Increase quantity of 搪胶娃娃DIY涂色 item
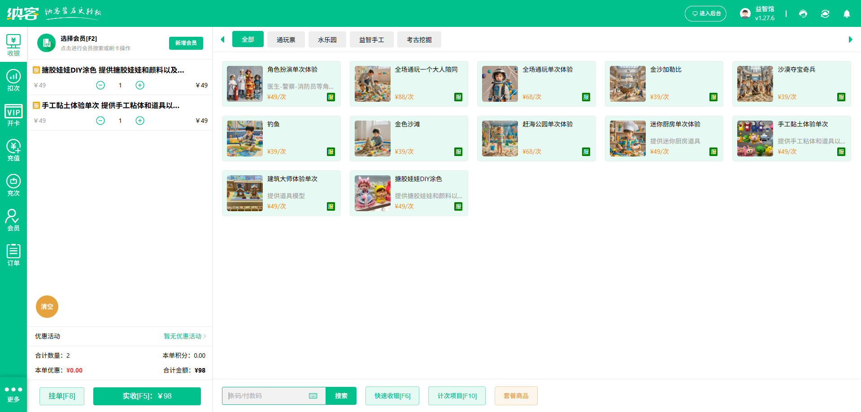861x412 pixels. pyautogui.click(x=140, y=85)
